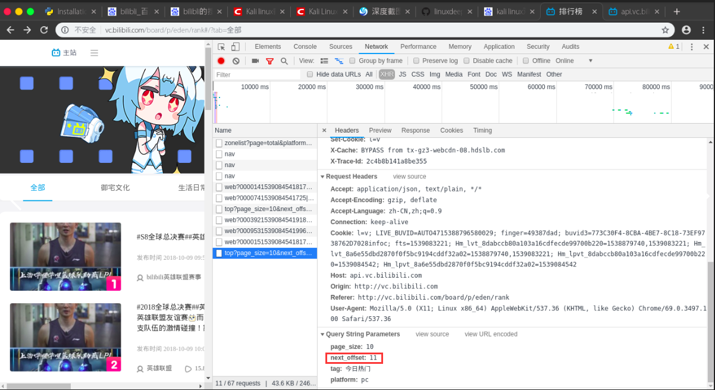
Task: Open the Cookies detail tab
Action: 451,130
